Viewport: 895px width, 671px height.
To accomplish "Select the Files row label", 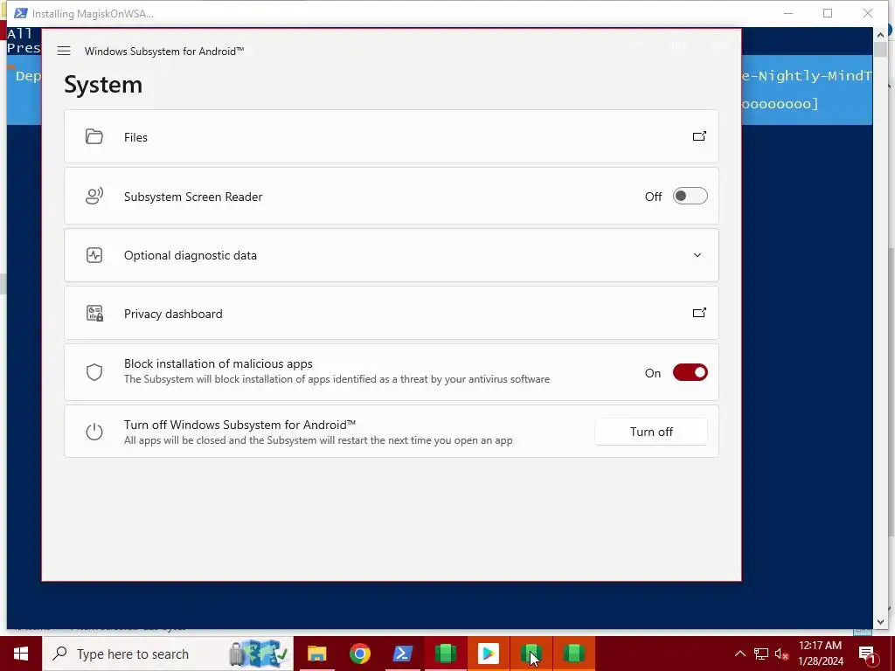I will pos(135,137).
